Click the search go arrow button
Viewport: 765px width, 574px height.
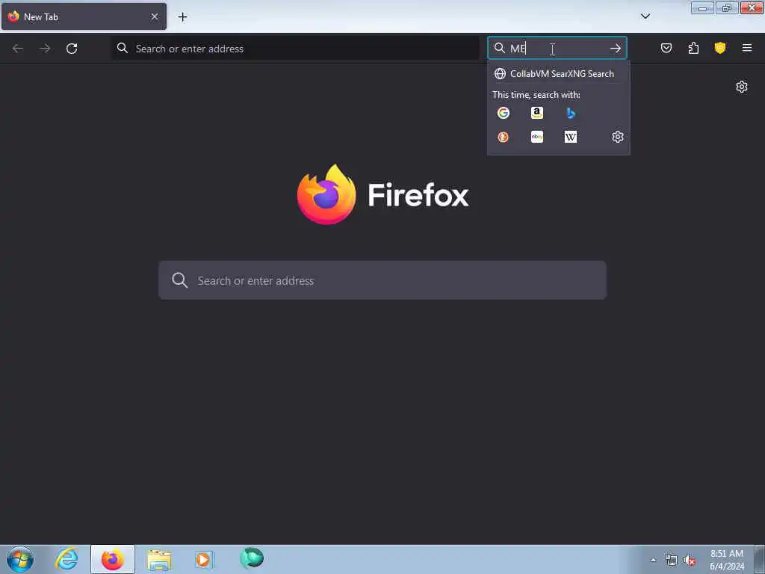[616, 48]
